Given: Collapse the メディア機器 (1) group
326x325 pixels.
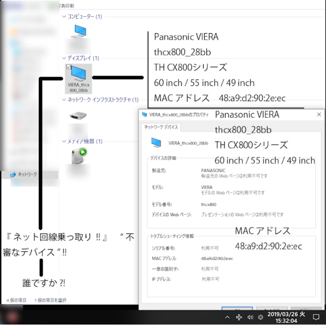Looking at the screenshot, I should pos(64,141).
